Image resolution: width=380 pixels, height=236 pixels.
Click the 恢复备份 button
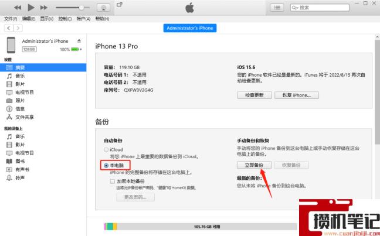point(291,165)
